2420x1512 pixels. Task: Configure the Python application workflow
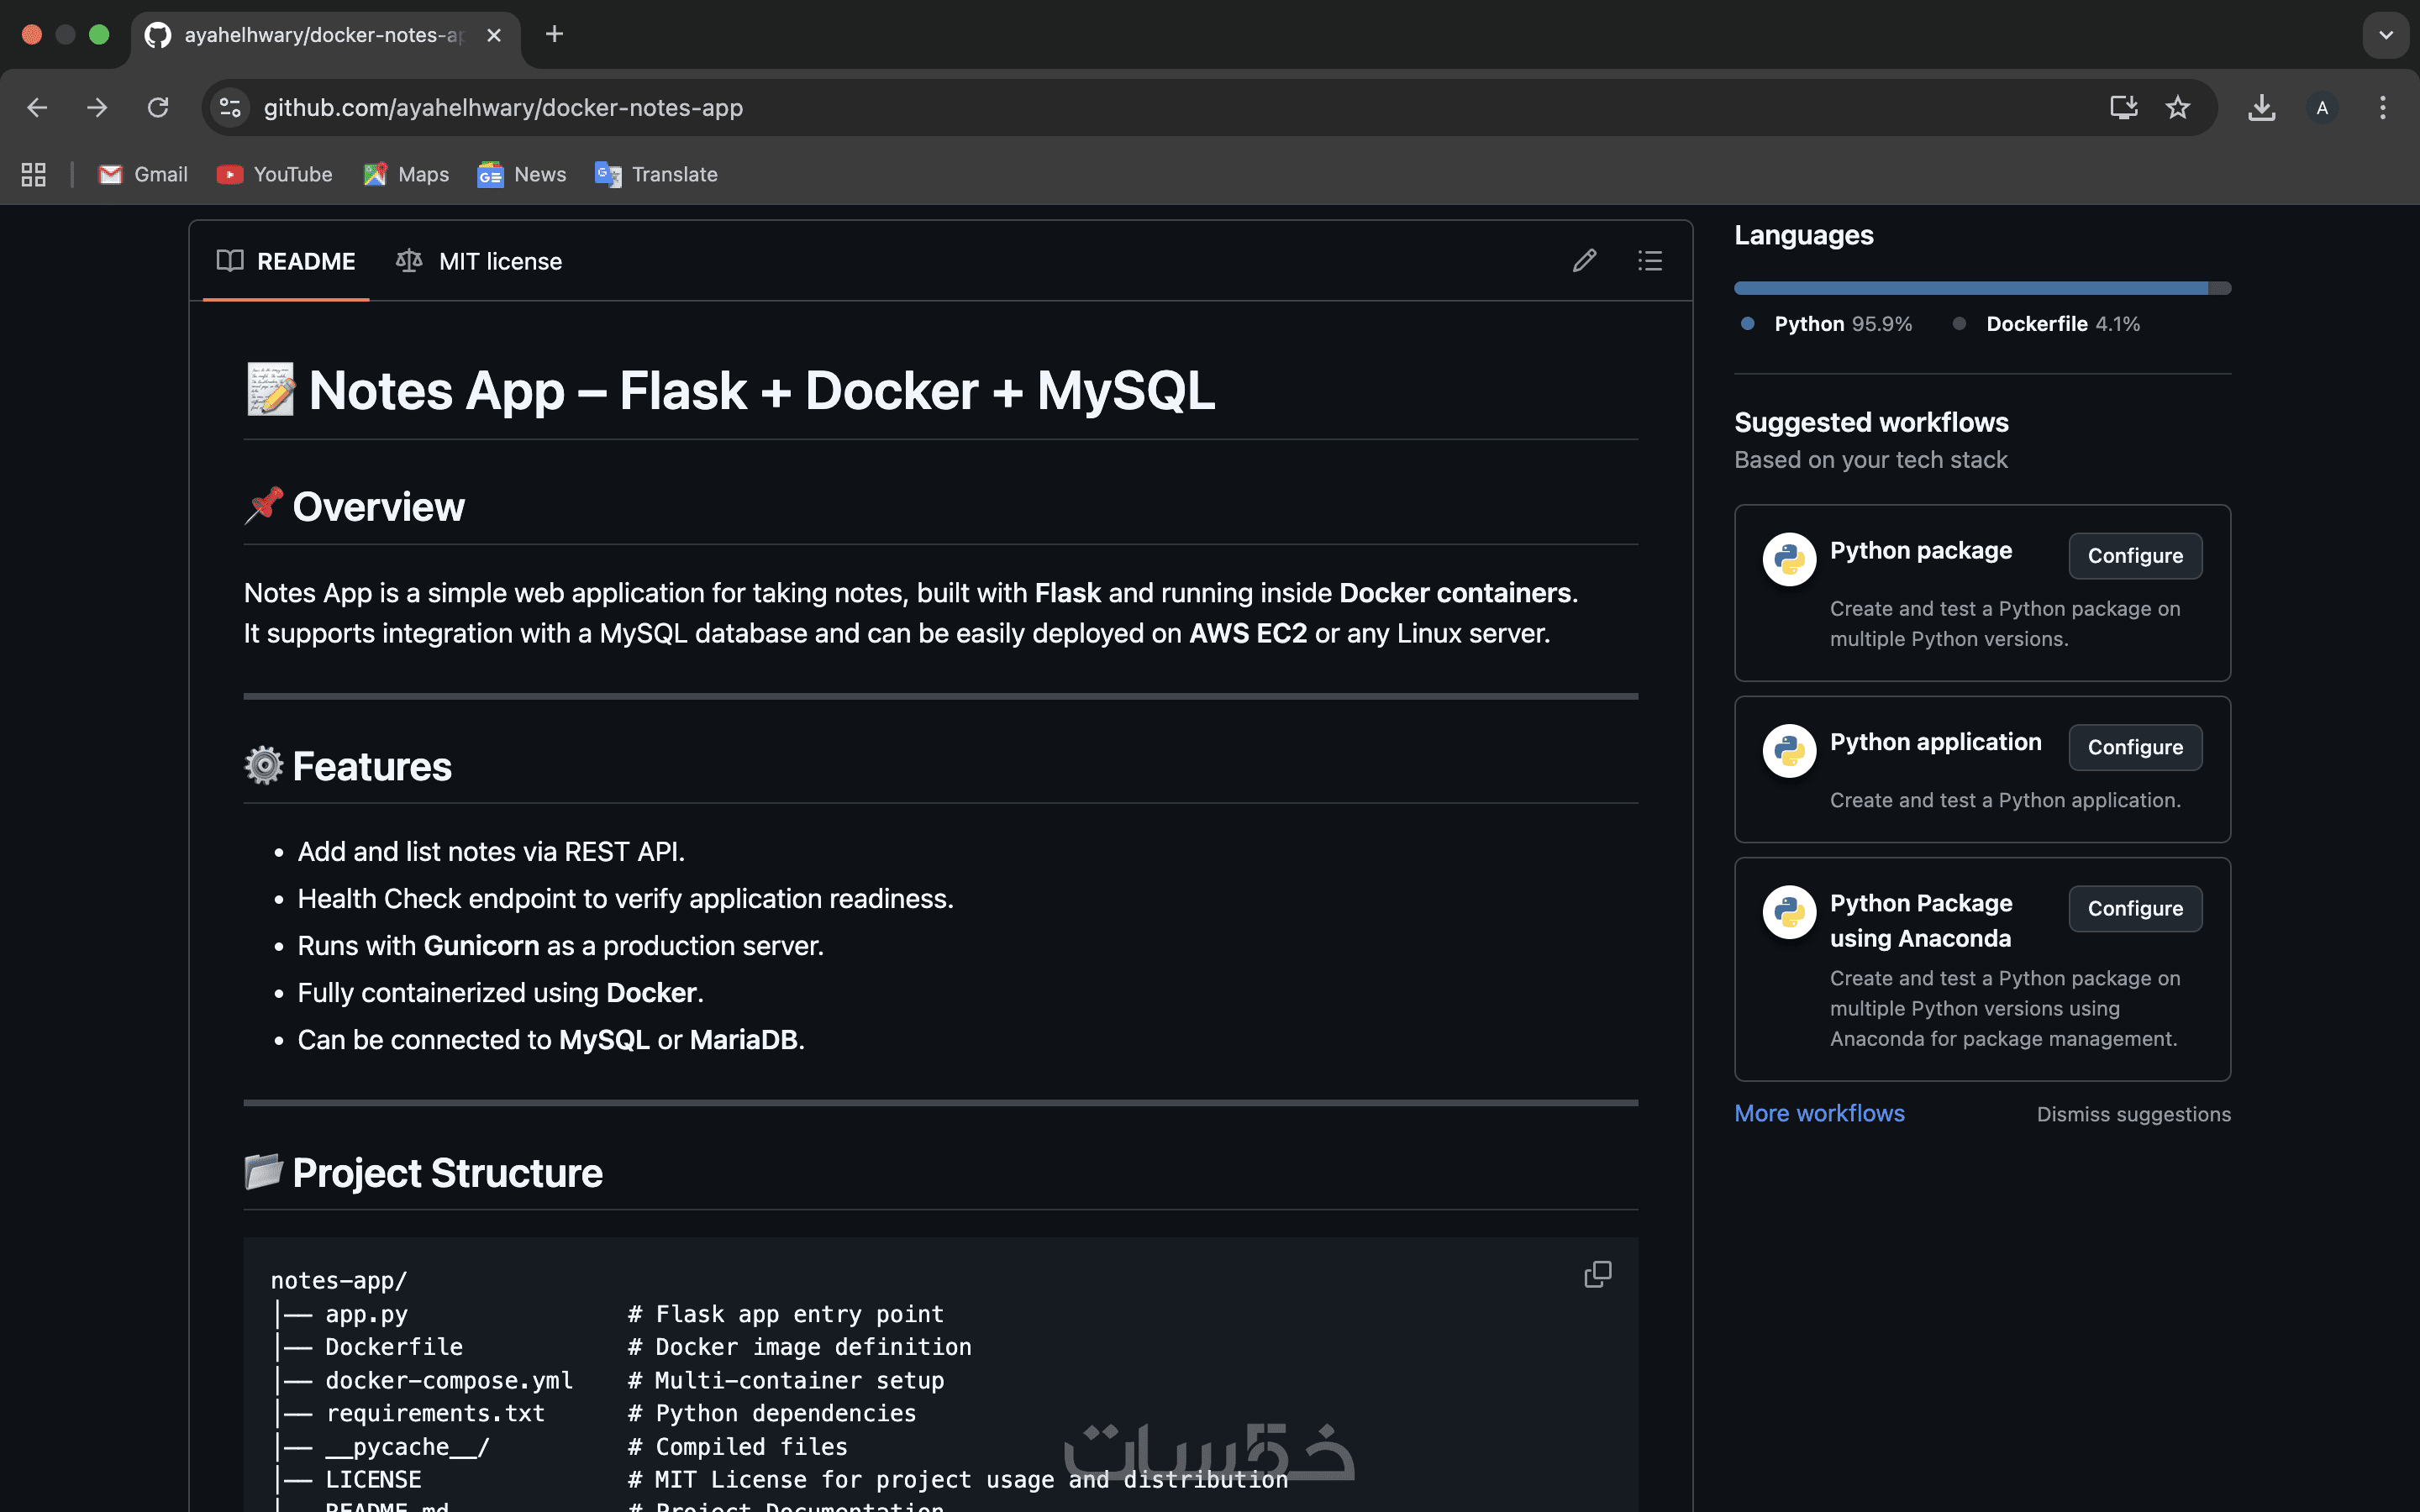[x=2134, y=747]
